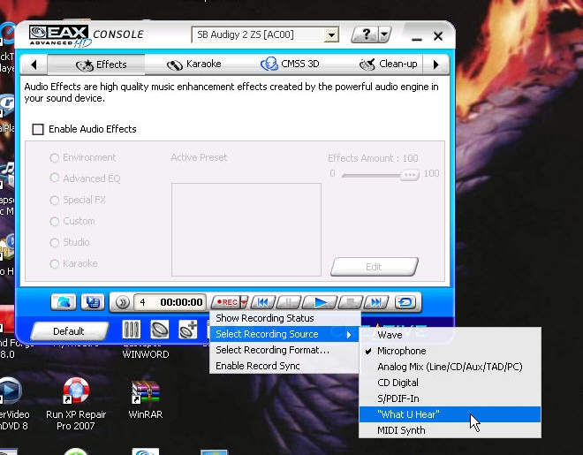Screen dimensions: 583x455
Task: Click the Default preset button
Action: coord(68,331)
